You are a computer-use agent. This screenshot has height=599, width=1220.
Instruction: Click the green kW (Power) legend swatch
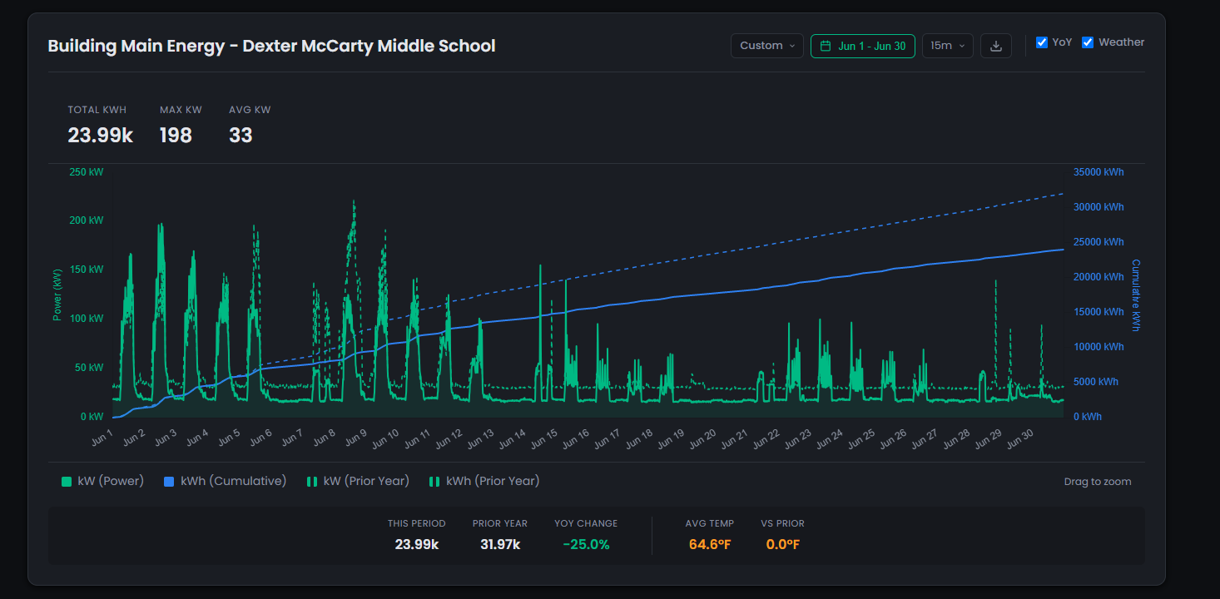[x=67, y=482]
